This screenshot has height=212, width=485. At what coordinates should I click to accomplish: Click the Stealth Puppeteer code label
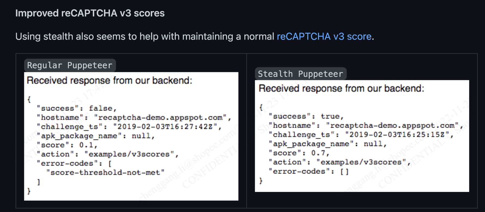(x=300, y=74)
